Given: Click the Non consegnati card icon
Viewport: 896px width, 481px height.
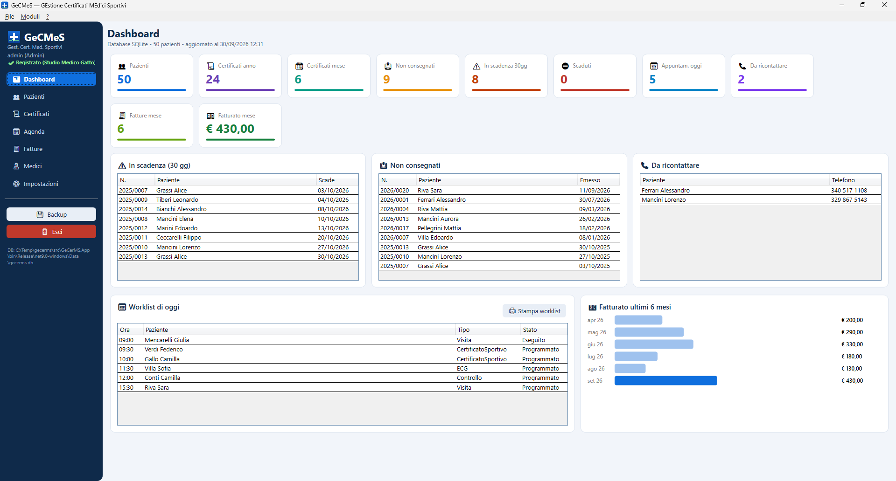Looking at the screenshot, I should (x=388, y=66).
